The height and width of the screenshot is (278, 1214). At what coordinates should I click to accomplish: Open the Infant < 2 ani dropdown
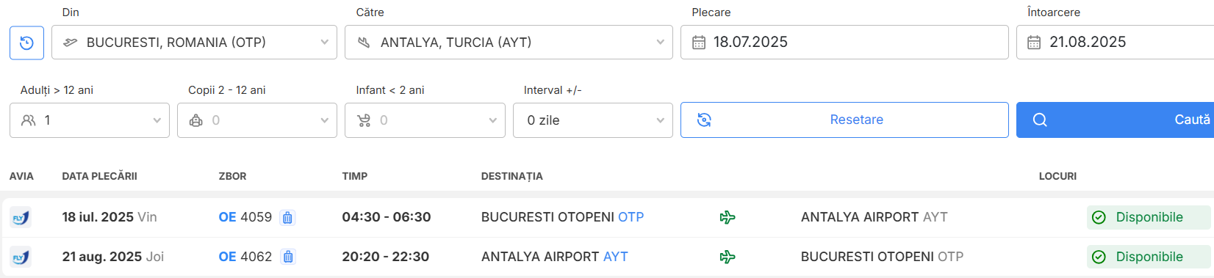point(425,120)
